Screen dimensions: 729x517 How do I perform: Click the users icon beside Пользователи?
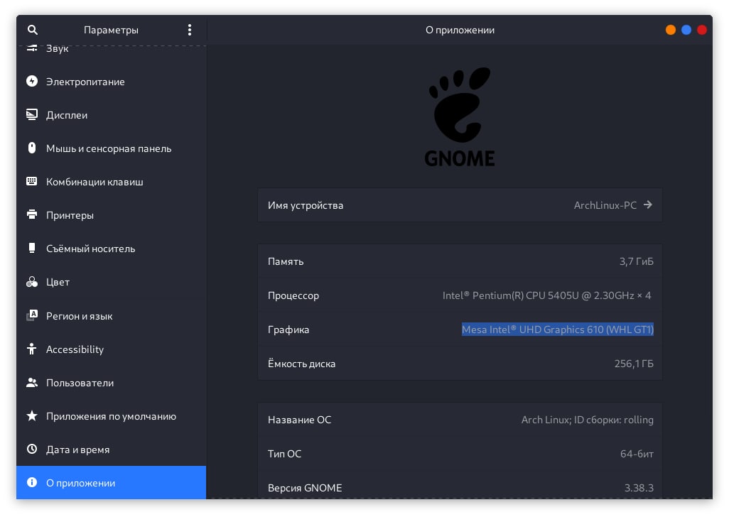point(31,382)
